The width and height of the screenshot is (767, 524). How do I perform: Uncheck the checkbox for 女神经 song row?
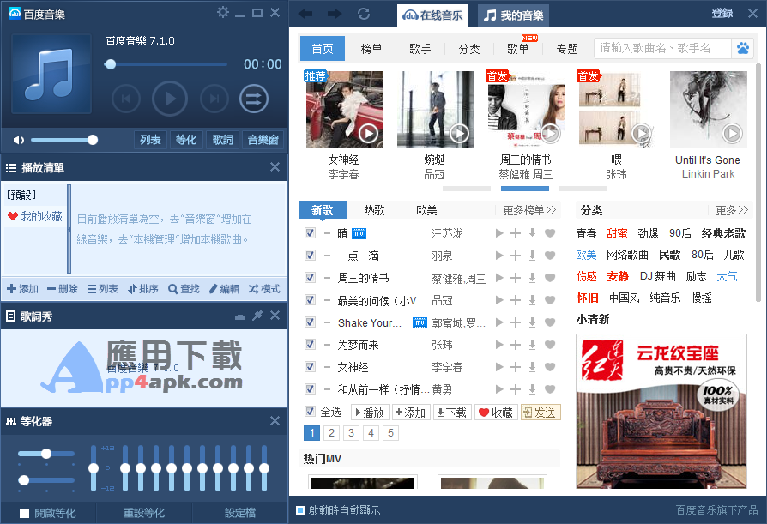tap(310, 366)
